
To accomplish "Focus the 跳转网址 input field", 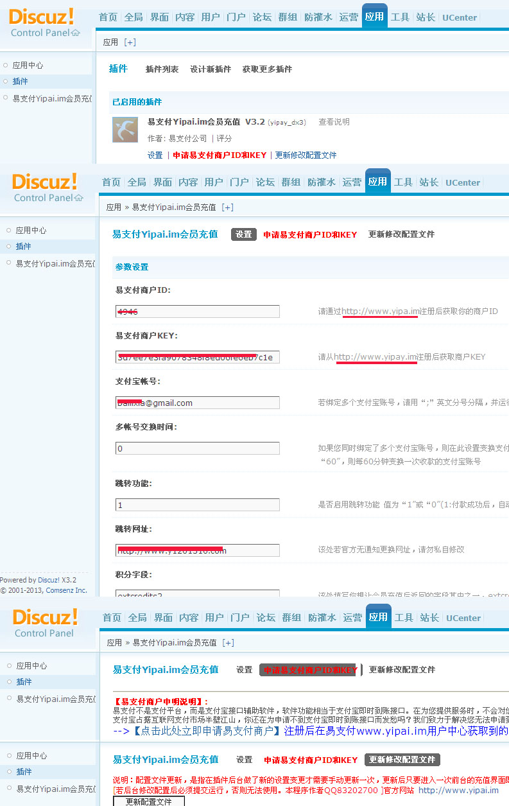I will click(x=198, y=550).
